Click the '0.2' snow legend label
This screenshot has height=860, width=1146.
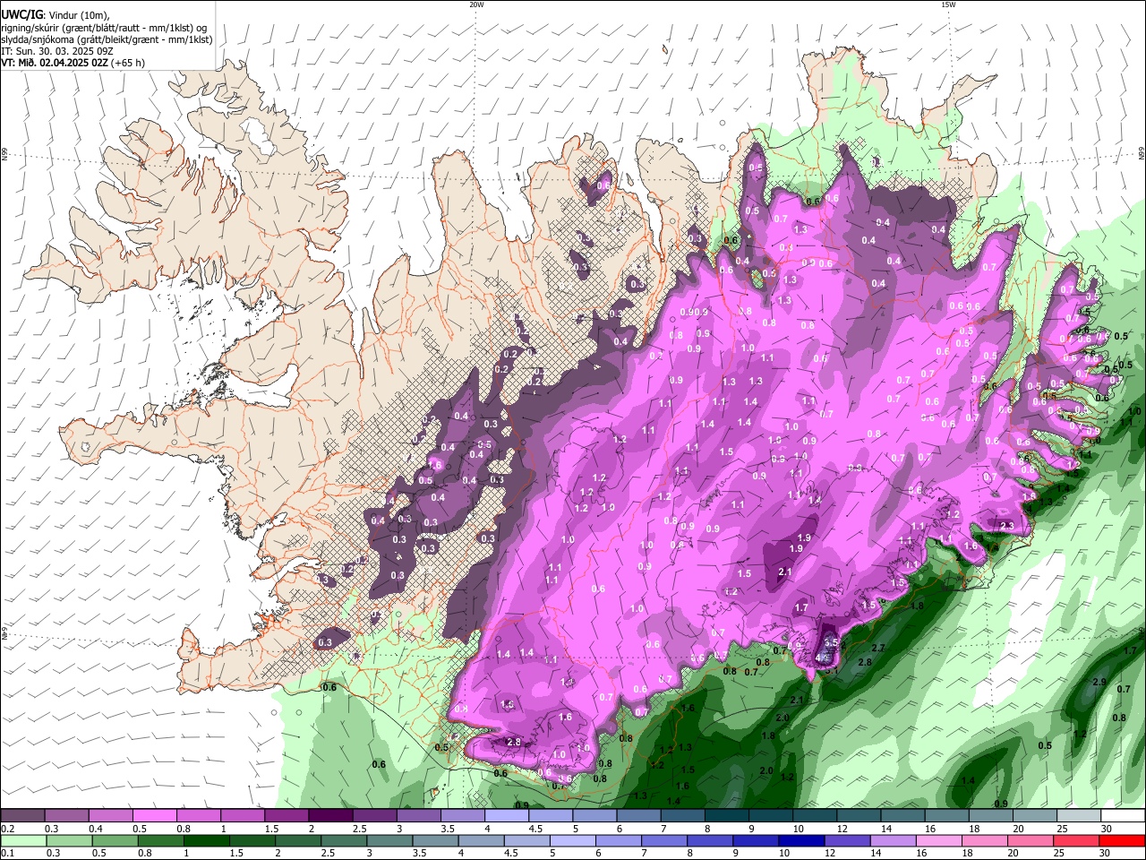[x=6, y=829]
